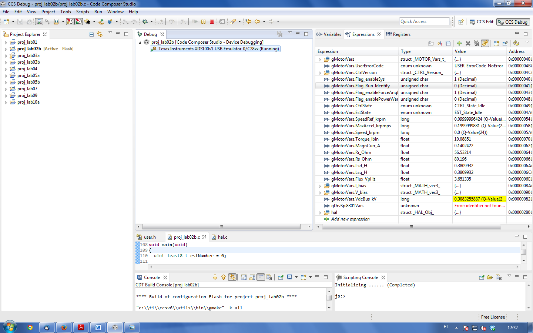Toggle first red-flag clock icon in main toolbar
Image resolution: width=533 pixels, height=333 pixels.
(70, 21)
